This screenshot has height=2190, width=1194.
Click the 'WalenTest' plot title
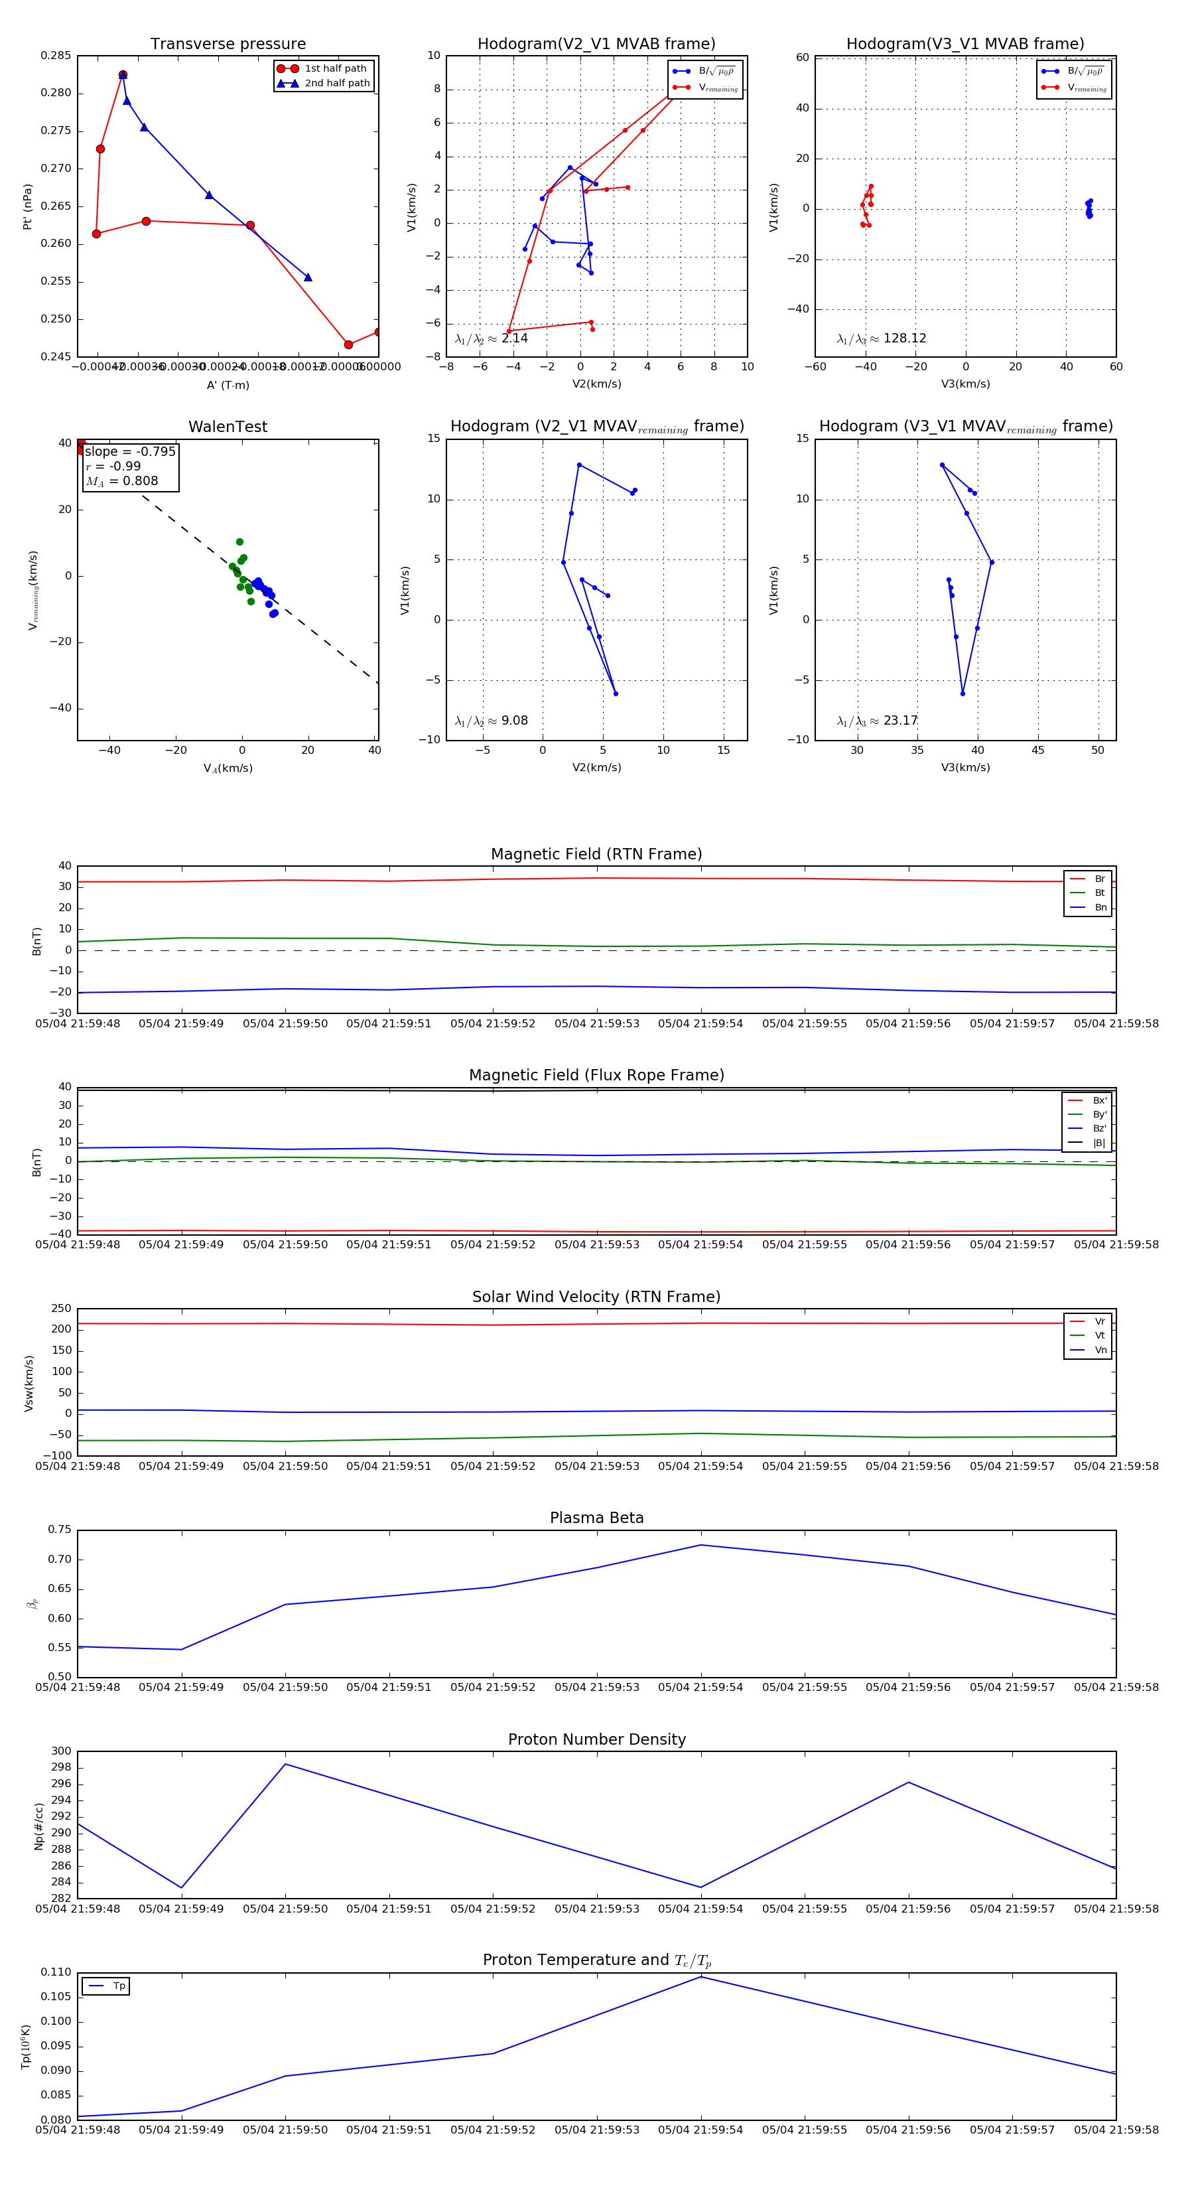click(228, 427)
